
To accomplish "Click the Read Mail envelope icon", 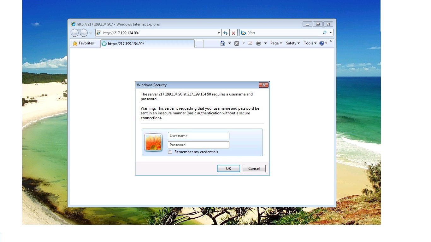I will click(250, 43).
